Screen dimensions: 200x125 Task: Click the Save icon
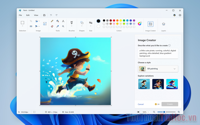(44, 15)
